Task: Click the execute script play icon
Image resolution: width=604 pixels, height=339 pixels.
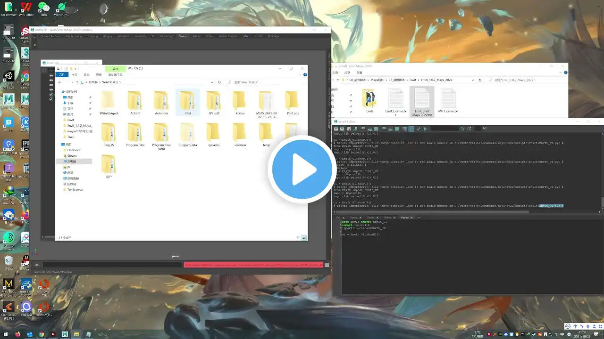Action: point(425,129)
